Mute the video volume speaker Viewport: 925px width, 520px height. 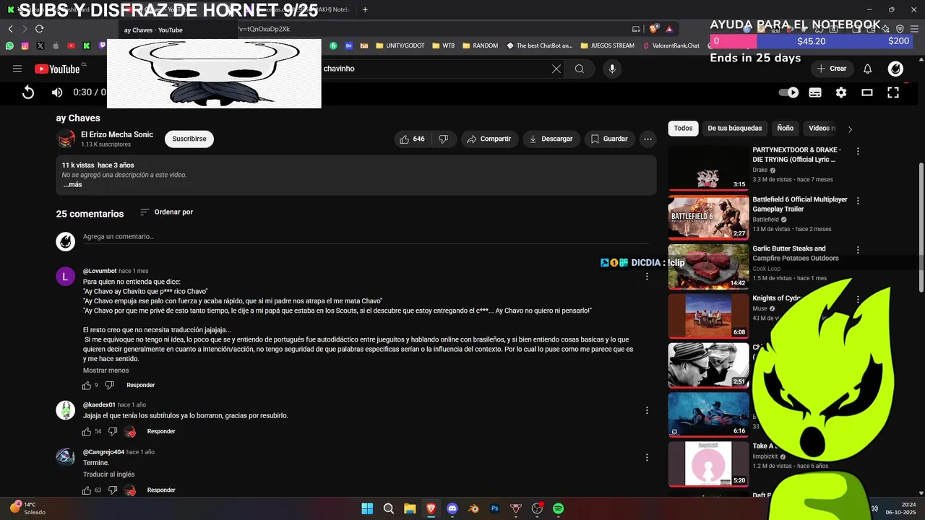(x=57, y=92)
